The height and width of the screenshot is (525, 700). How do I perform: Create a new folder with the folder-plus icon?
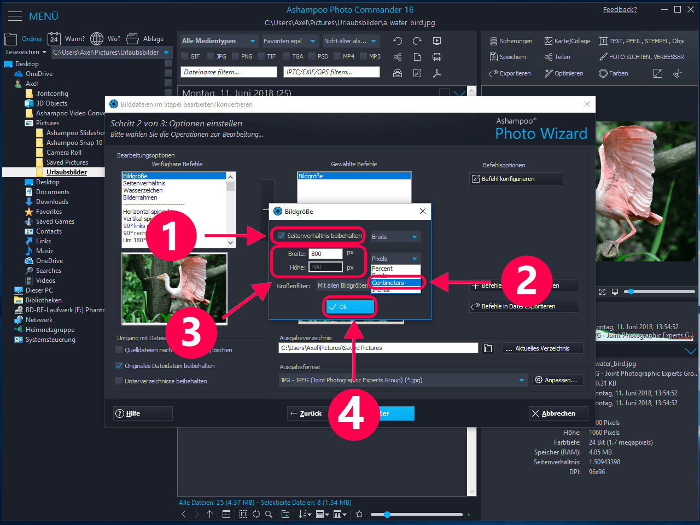[x=285, y=514]
